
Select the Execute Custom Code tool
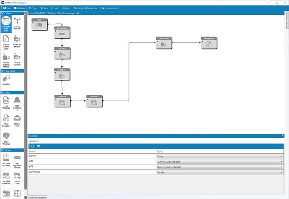pos(6,42)
